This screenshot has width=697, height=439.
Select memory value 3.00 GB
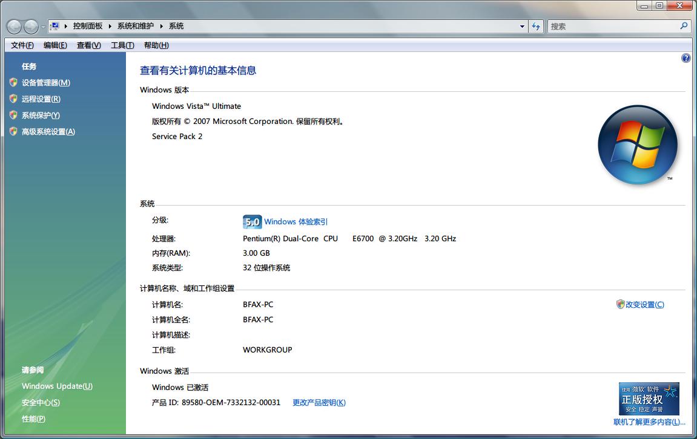point(256,253)
